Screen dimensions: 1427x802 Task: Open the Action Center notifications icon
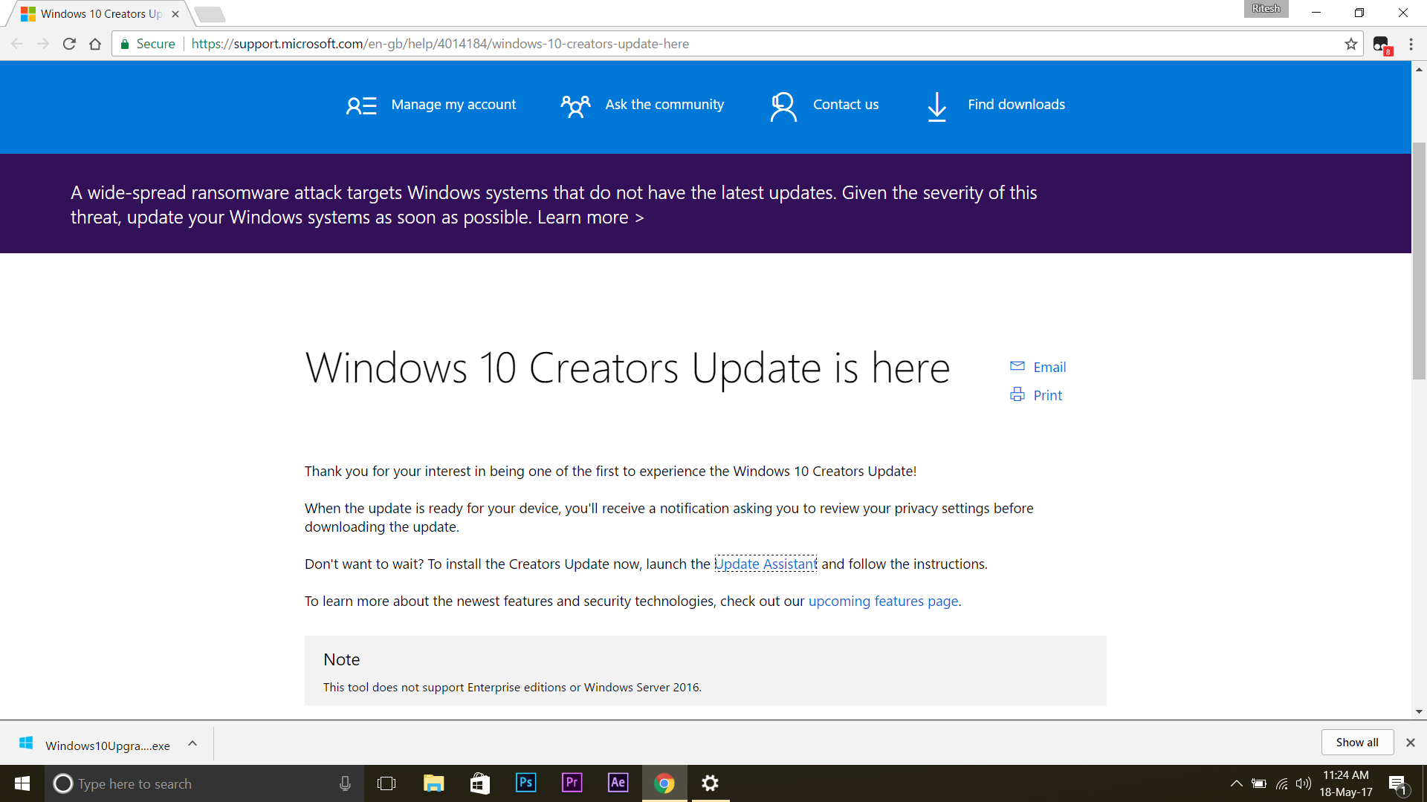(x=1398, y=784)
